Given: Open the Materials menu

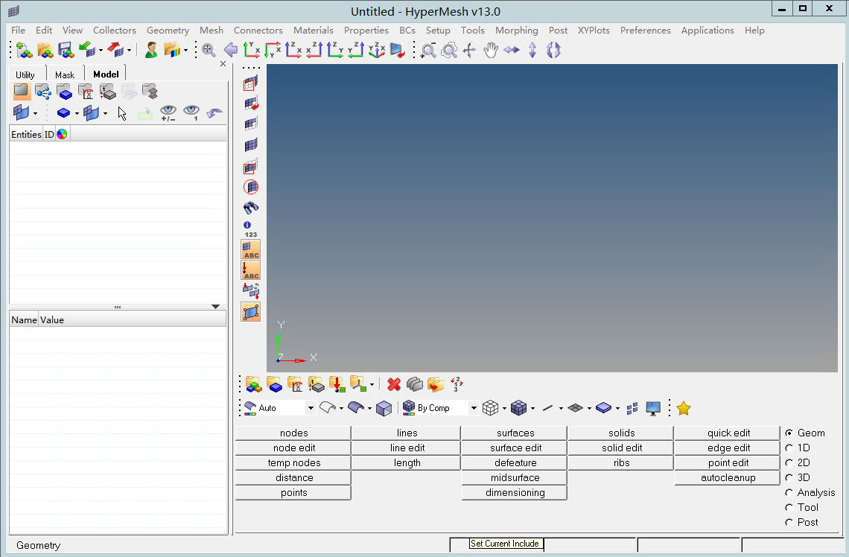Looking at the screenshot, I should 314,31.
